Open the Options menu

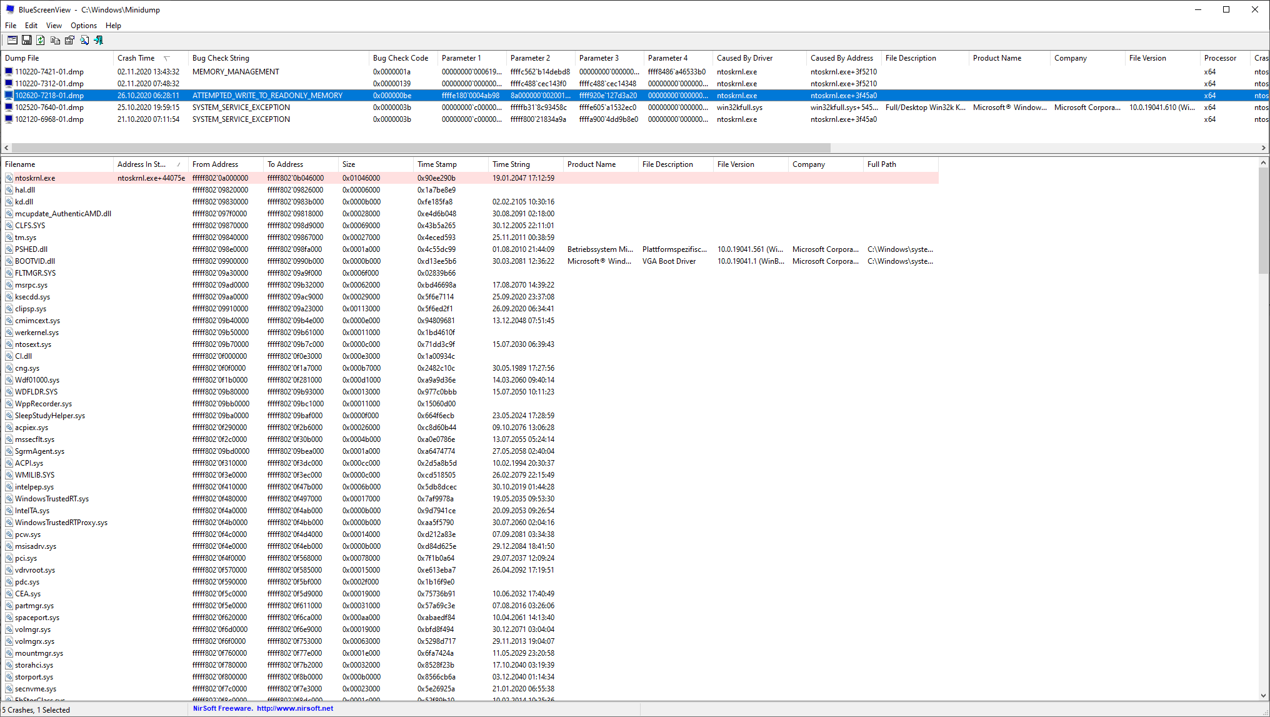83,26
